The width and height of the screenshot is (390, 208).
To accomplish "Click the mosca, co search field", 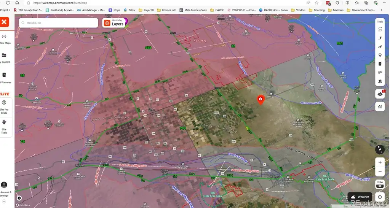I will (x=58, y=23).
